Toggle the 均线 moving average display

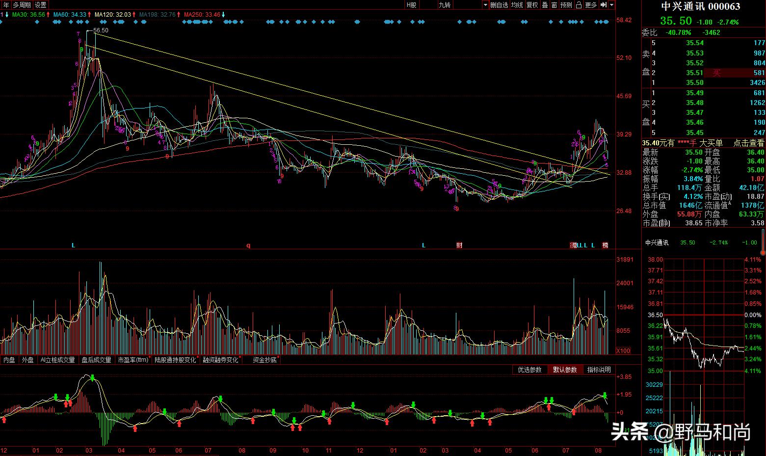517,5
